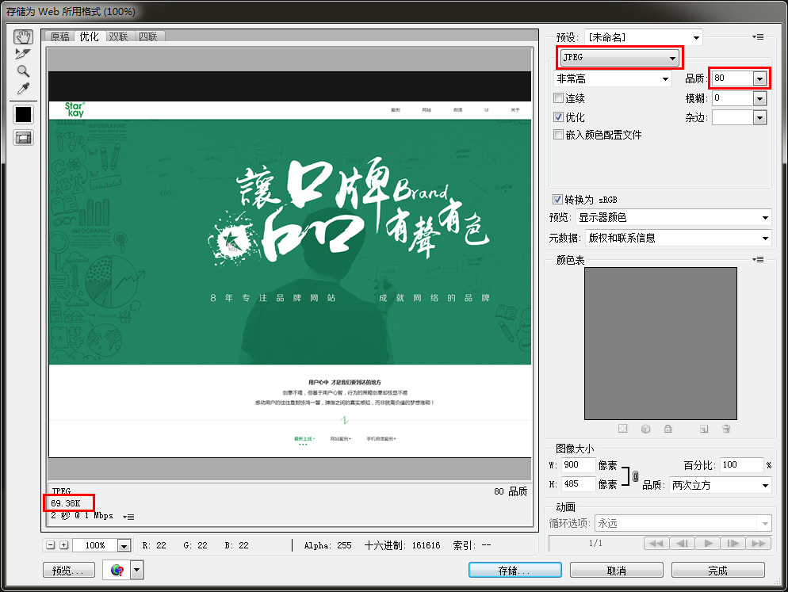Enable the 连续 checkbox
This screenshot has height=592, width=788.
(559, 98)
